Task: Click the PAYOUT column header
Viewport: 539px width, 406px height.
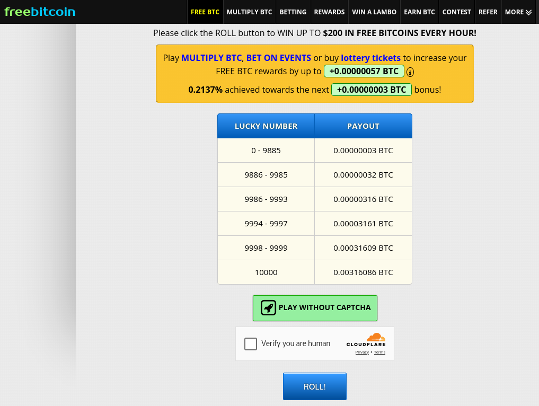Action: coord(364,126)
